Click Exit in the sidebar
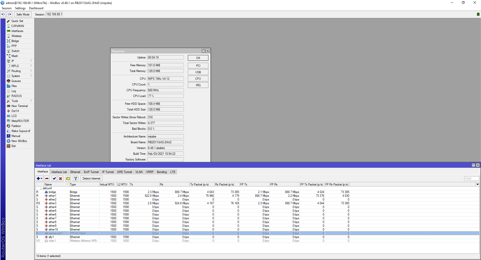The width and height of the screenshot is (481, 260). coord(20,146)
